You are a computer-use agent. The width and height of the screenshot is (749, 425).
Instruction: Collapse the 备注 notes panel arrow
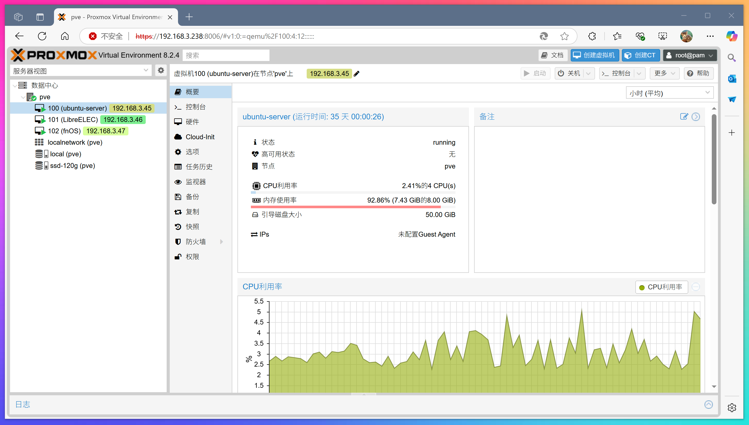(x=696, y=117)
